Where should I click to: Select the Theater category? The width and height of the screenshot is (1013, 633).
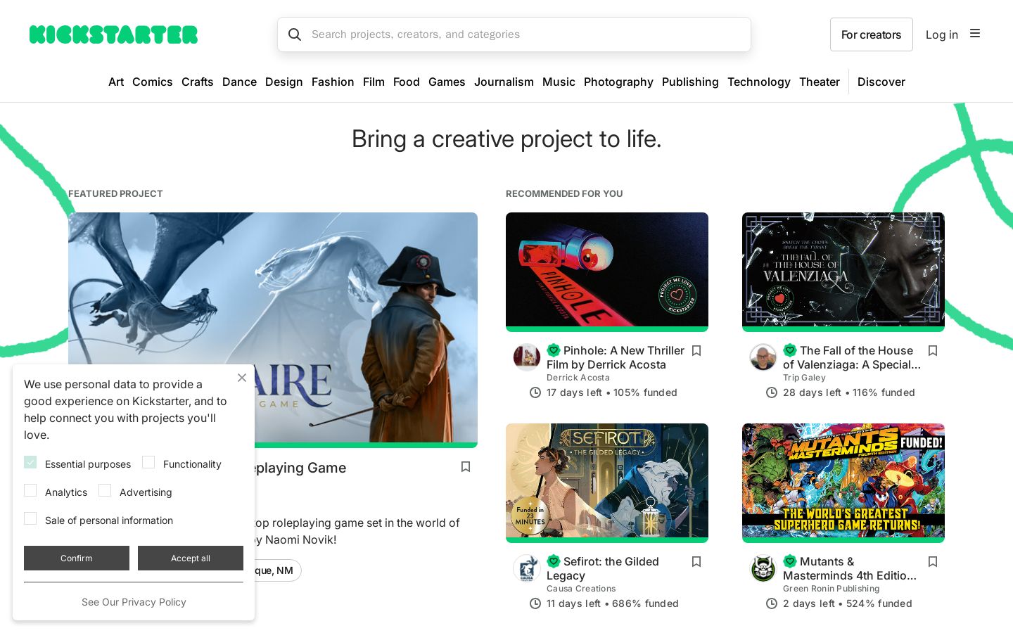pos(820,82)
